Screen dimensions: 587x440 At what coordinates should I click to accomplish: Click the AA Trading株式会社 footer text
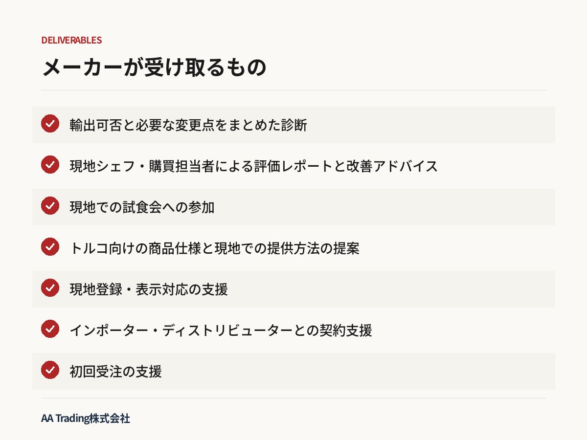pyautogui.click(x=86, y=418)
